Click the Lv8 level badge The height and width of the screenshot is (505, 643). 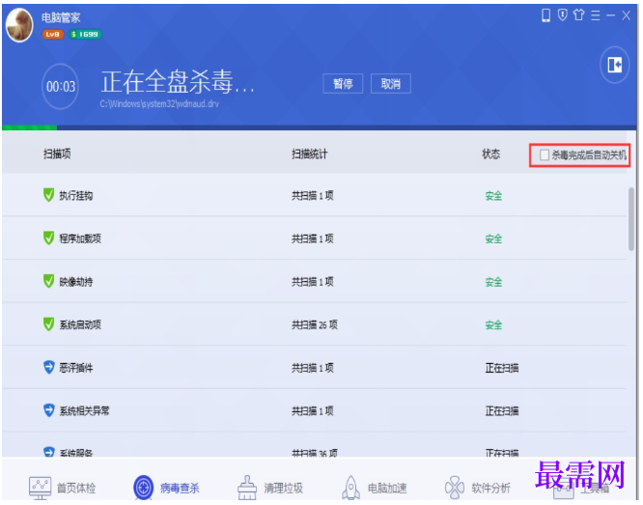52,35
